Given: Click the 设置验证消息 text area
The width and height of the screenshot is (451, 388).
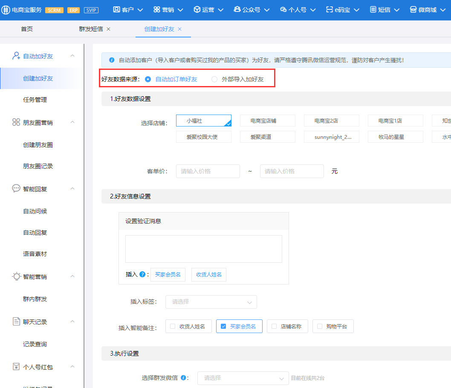Looking at the screenshot, I should click(x=204, y=249).
